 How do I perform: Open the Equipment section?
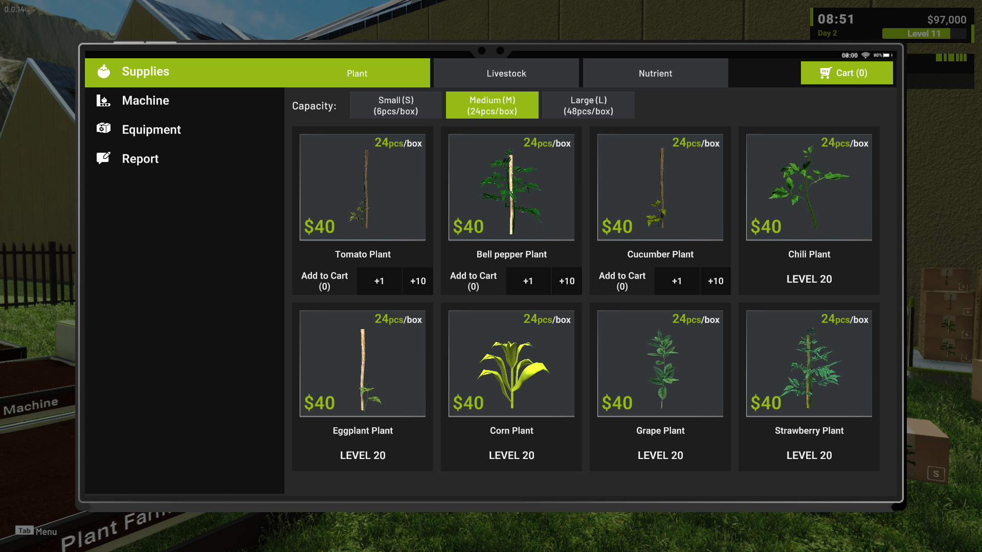[x=185, y=130]
